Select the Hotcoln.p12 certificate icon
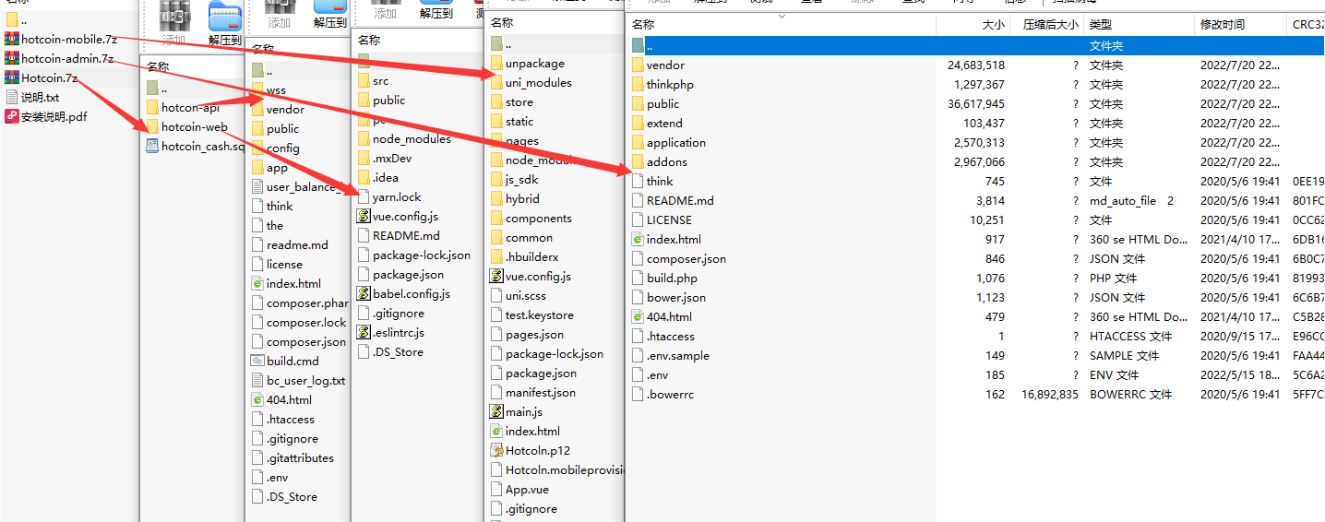Viewport: 1325px width, 522px height. coord(496,450)
